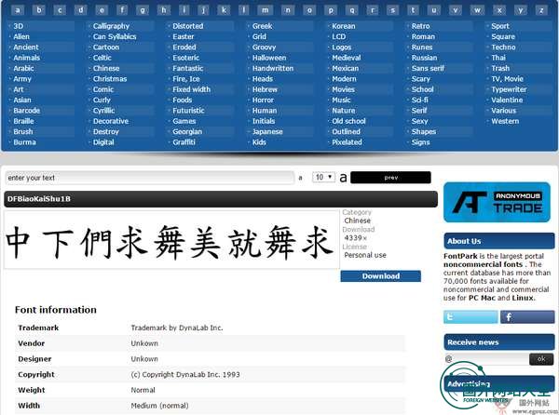Open fonts starting with letter s
Image resolution: width=559 pixels, height=415 pixels.
393,10
